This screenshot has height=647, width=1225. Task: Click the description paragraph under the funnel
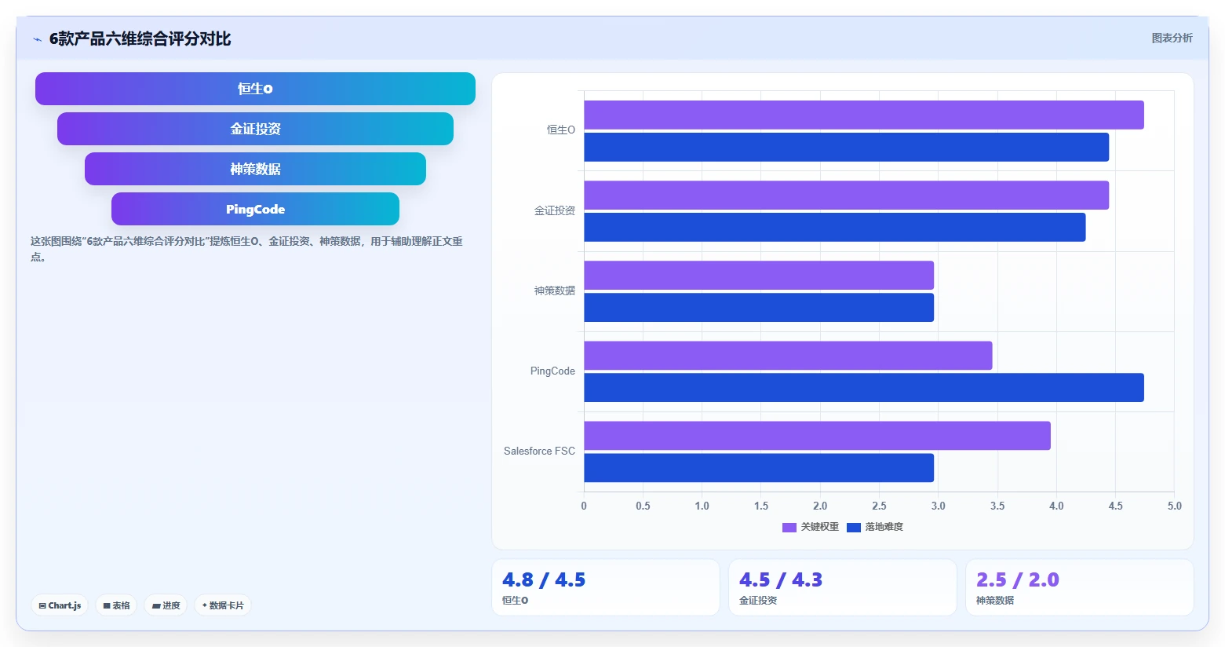pyautogui.click(x=246, y=249)
